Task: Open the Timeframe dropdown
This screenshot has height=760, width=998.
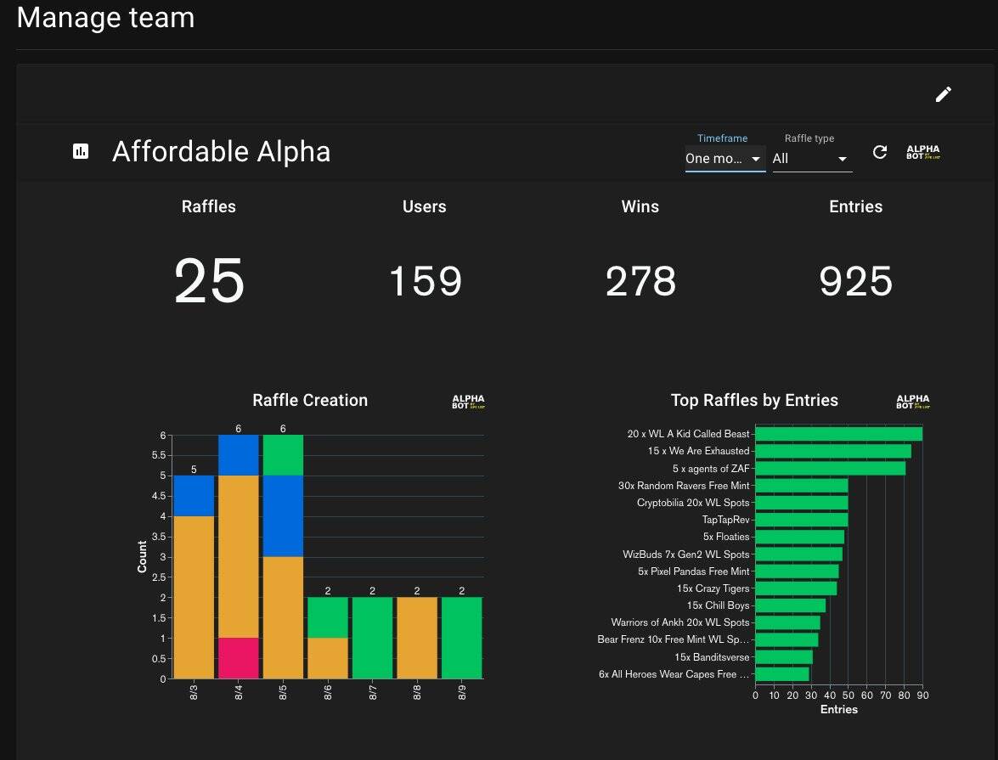Action: (725, 159)
